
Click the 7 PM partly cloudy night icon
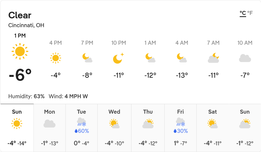point(87,58)
